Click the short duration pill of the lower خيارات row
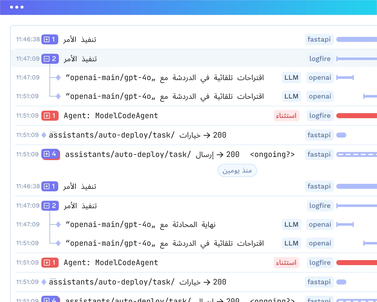This screenshot has height=302, width=377. pyautogui.click(x=341, y=282)
